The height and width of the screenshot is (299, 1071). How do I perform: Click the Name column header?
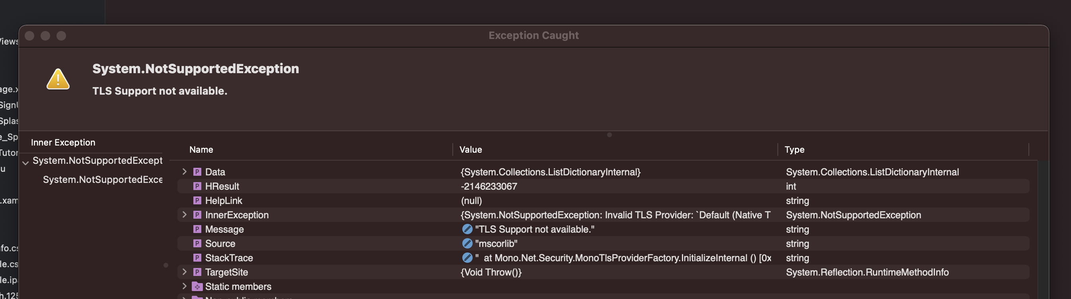tap(201, 149)
